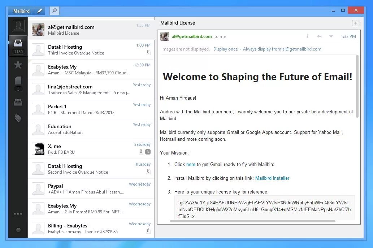Open the Inbox folder with 1180 count
The width and height of the screenshot is (373, 248).
click(18, 46)
